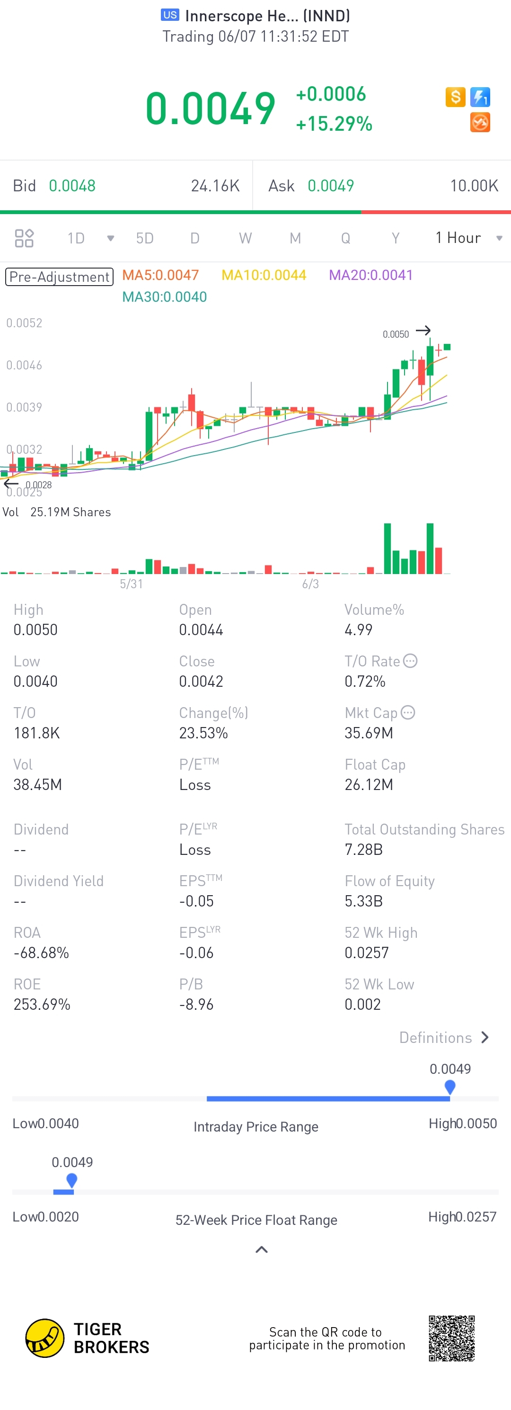
Task: Tap the Tiger Brokers logo
Action: [88, 1338]
